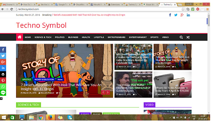Click the shuffle random-post icon in the nav bar
Screen dimensions: 224x140
[188, 37]
